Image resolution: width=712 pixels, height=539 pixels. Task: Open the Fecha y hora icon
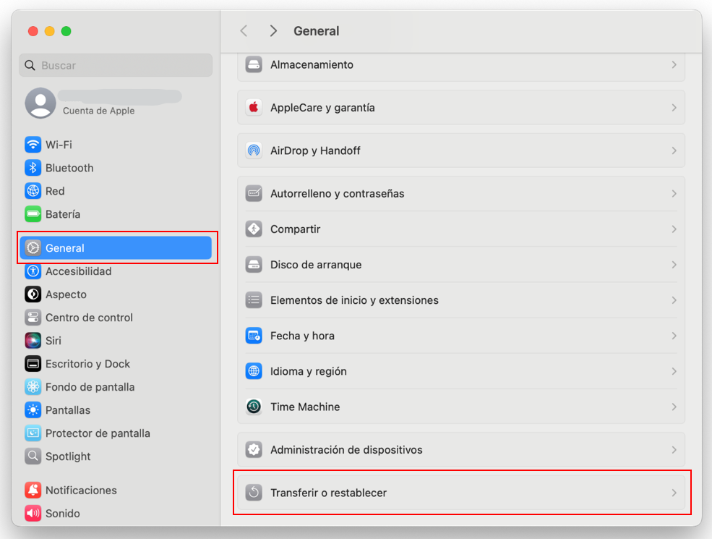click(254, 336)
